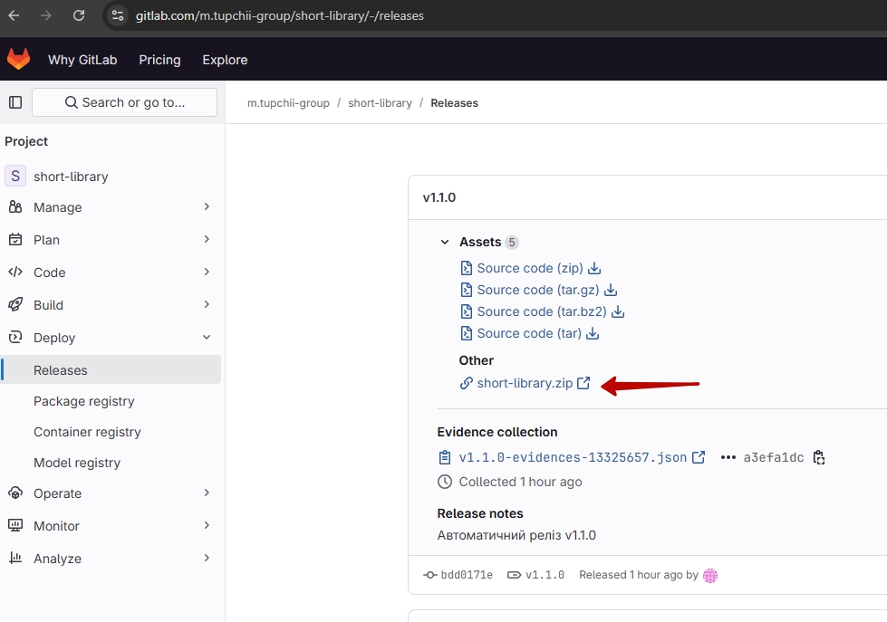Click the GitLab fox logo
Image resolution: width=887 pixels, height=622 pixels.
click(18, 59)
